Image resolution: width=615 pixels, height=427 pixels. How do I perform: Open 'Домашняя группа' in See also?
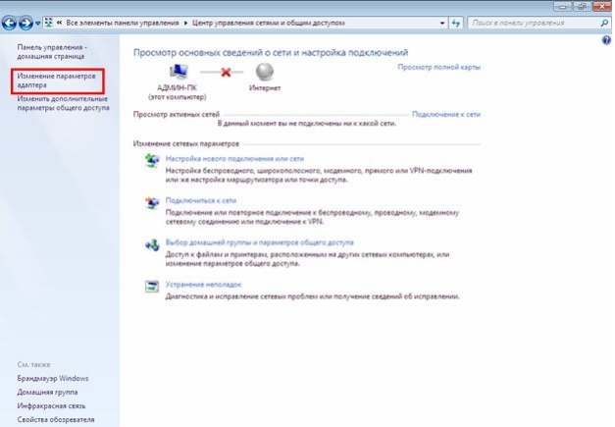47,392
